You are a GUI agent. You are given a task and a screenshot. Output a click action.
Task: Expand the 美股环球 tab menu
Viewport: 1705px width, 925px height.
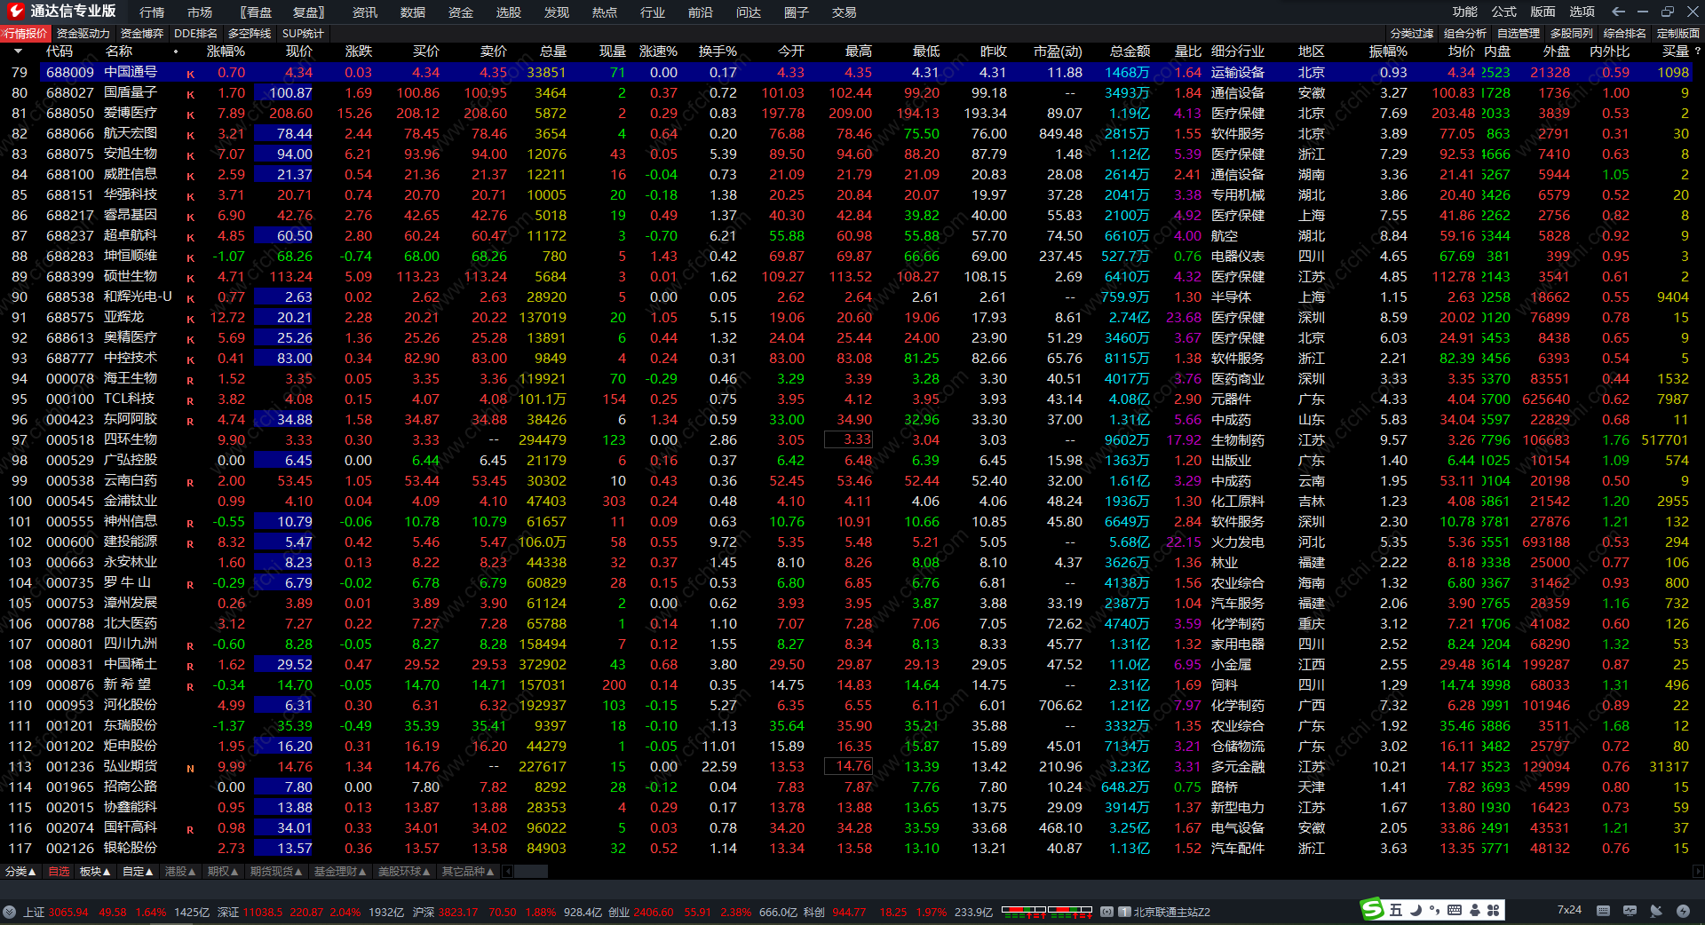coord(404,872)
